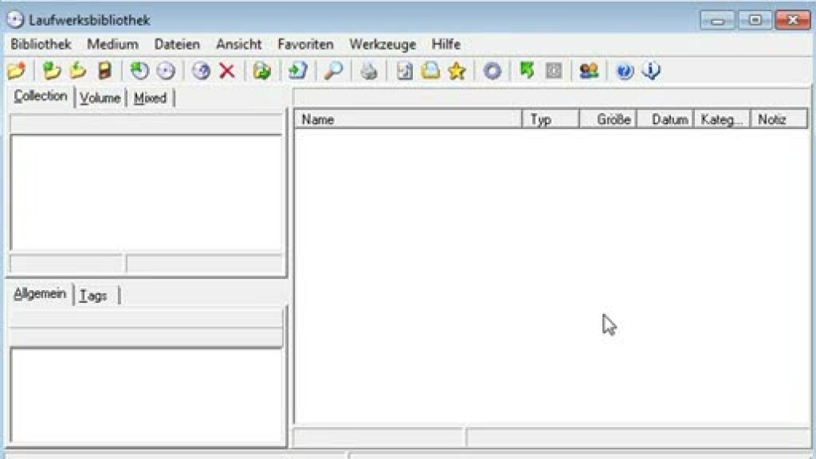The height and width of the screenshot is (459, 816).
Task: Sort list by the Name column header
Action: pyautogui.click(x=407, y=119)
